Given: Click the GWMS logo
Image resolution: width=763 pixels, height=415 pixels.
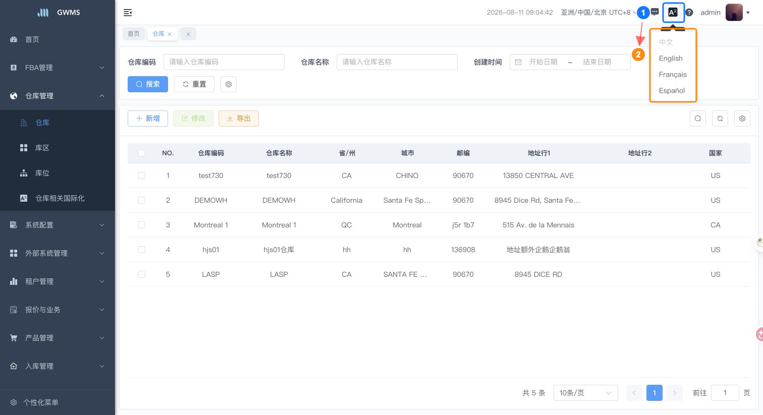Looking at the screenshot, I should point(59,13).
